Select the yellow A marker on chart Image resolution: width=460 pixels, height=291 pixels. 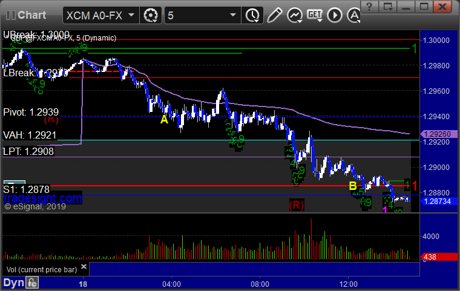[164, 119]
